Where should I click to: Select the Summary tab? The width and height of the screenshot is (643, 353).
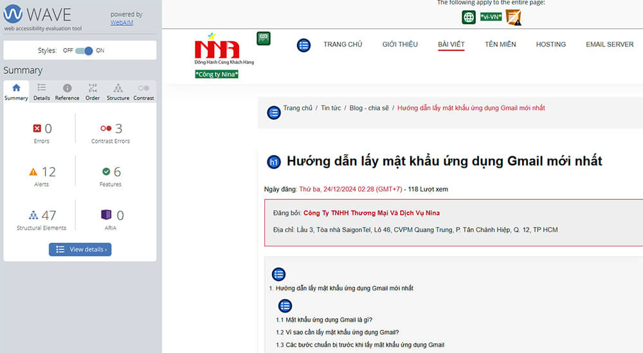[17, 92]
